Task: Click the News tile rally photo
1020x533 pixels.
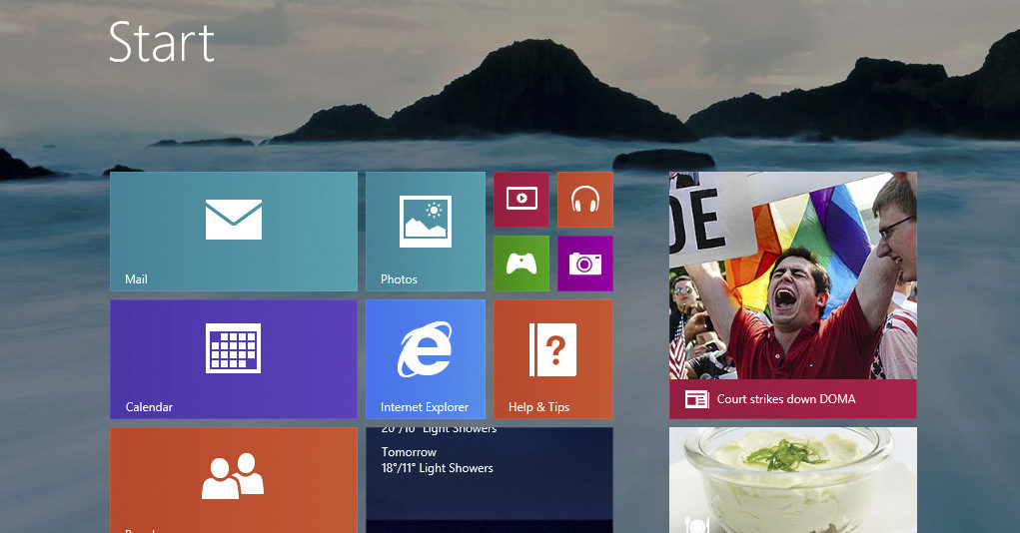Action: point(792,274)
